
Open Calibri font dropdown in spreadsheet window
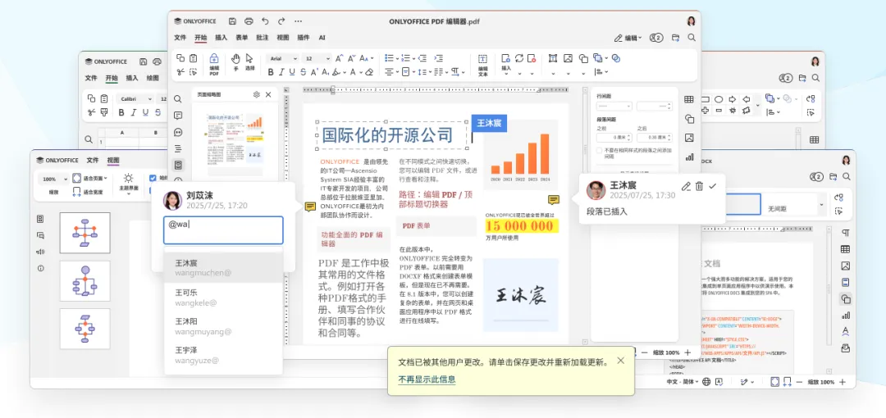134,99
